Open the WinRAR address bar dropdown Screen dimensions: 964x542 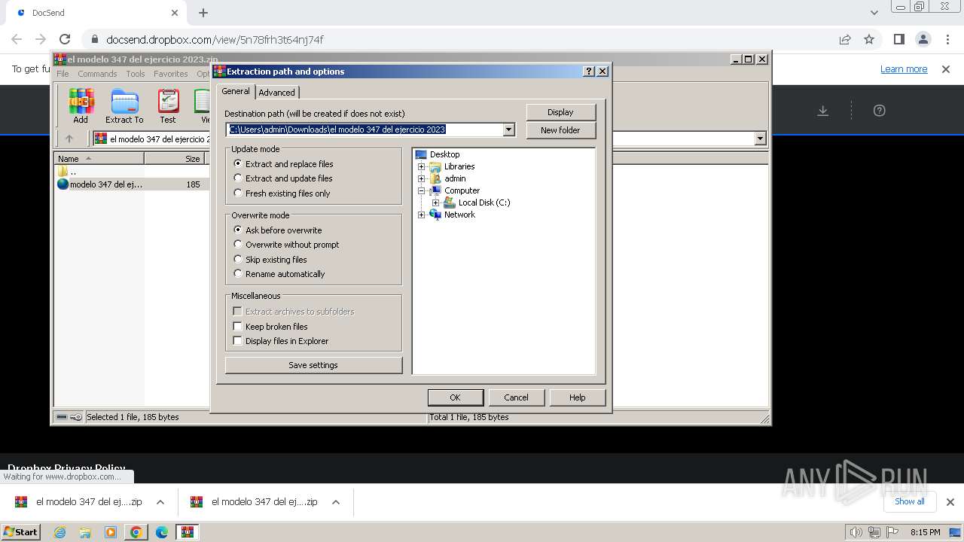[760, 139]
